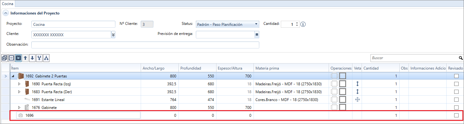
Task: Click the search magnifier icon
Action: click(461, 58)
